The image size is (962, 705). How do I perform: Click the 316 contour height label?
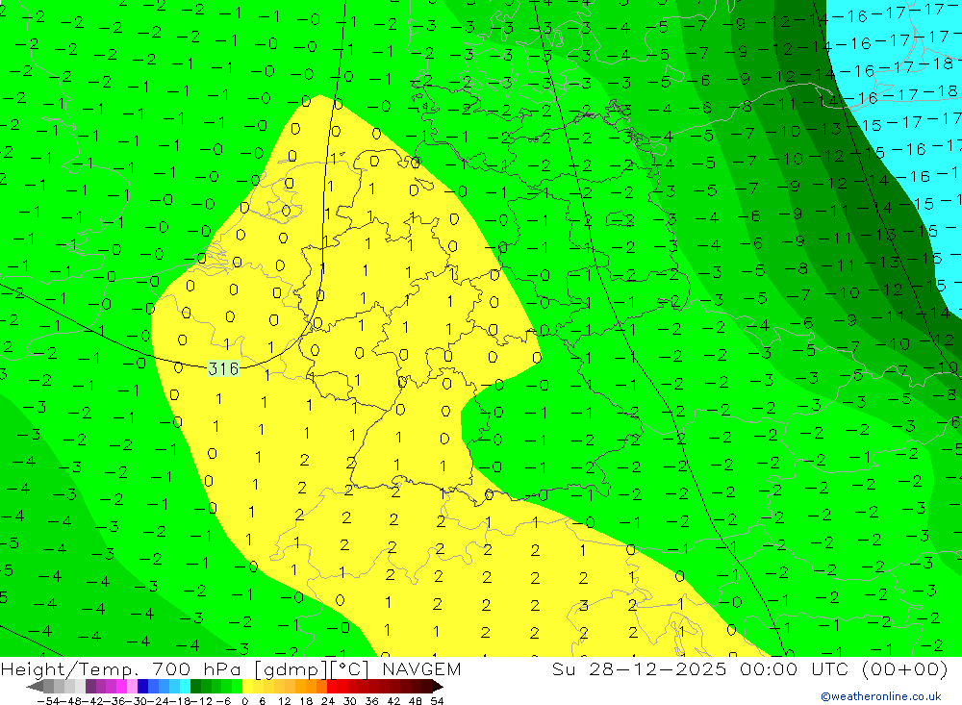pos(223,368)
